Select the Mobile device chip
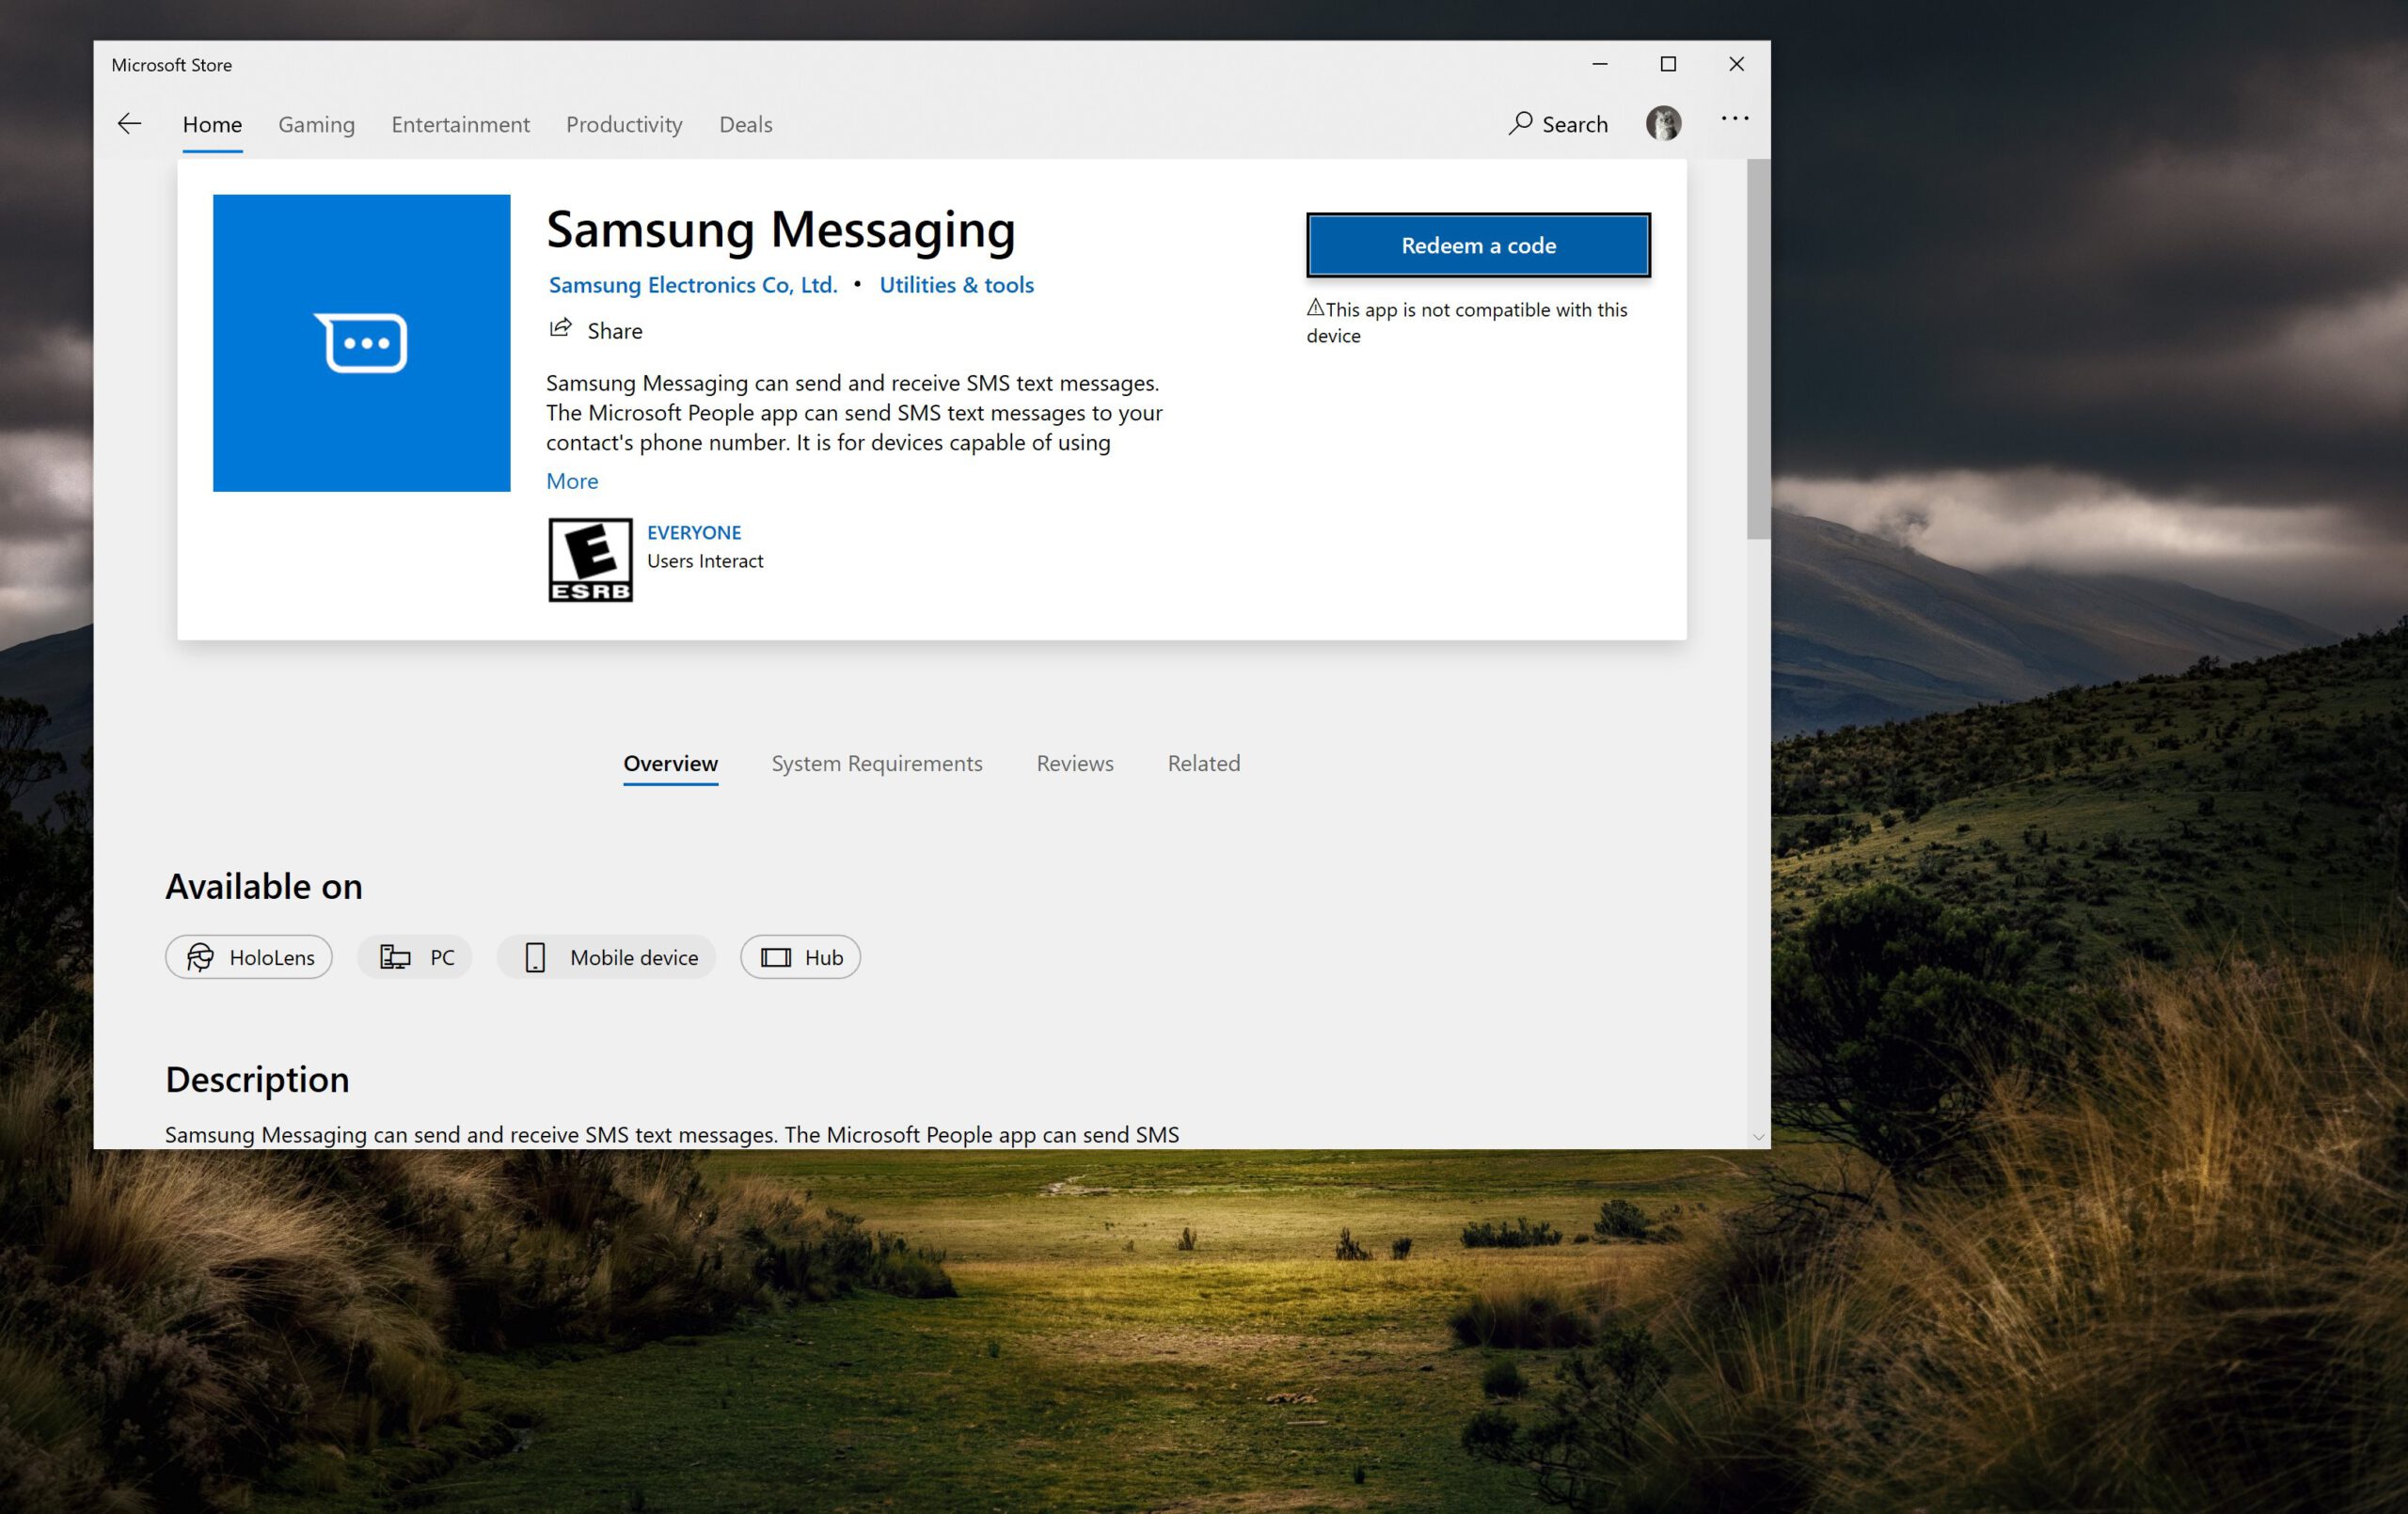Image resolution: width=2408 pixels, height=1514 pixels. pos(607,957)
